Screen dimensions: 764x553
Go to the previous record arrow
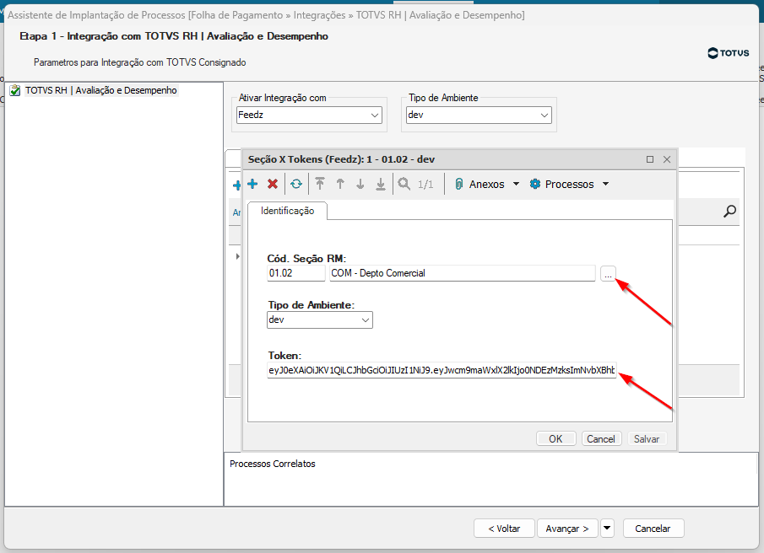[340, 184]
